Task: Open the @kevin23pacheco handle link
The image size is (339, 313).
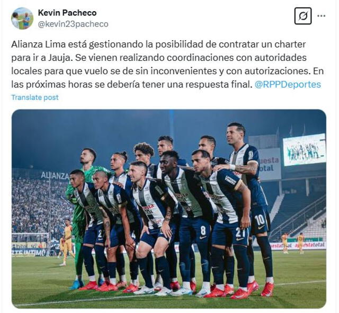Action: [x=73, y=24]
